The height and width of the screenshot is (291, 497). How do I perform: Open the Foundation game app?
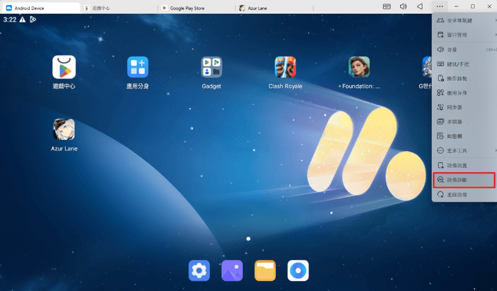[359, 67]
